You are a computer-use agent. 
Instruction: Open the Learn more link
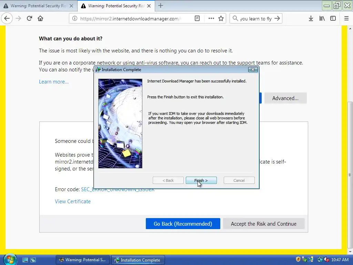click(54, 81)
